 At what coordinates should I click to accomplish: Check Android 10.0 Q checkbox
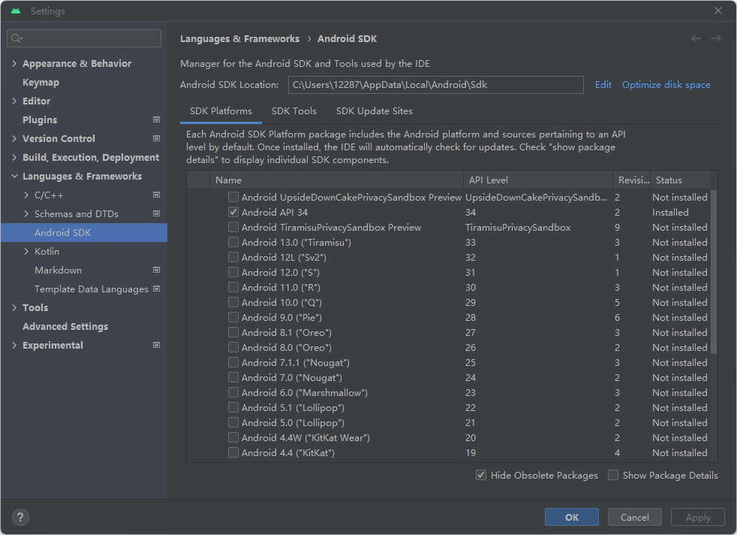click(233, 302)
